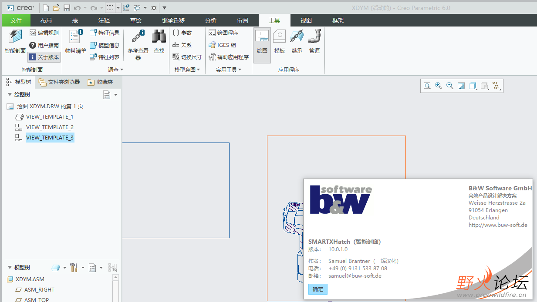This screenshot has height=302, width=537.
Task: Click the Undo arrow icon
Action: [77, 8]
